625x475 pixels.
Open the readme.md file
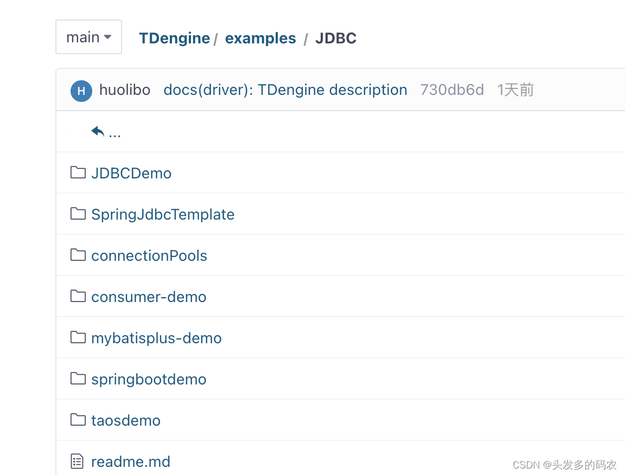131,461
